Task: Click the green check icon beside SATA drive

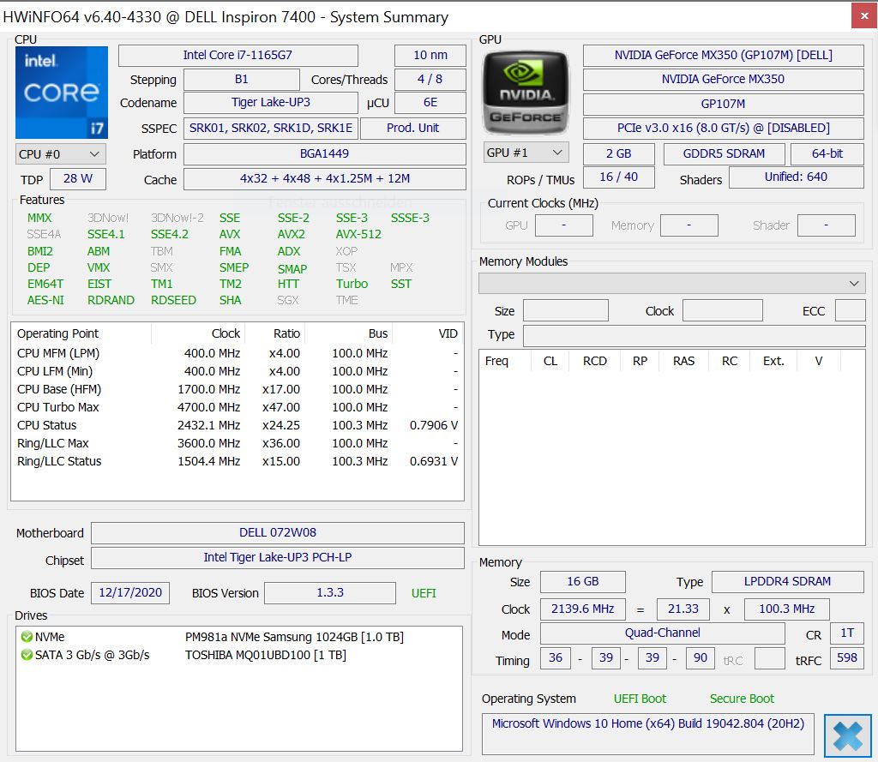Action: click(27, 655)
